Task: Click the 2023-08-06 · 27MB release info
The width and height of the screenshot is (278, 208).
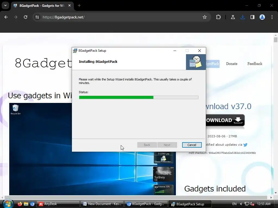Action: [222, 136]
